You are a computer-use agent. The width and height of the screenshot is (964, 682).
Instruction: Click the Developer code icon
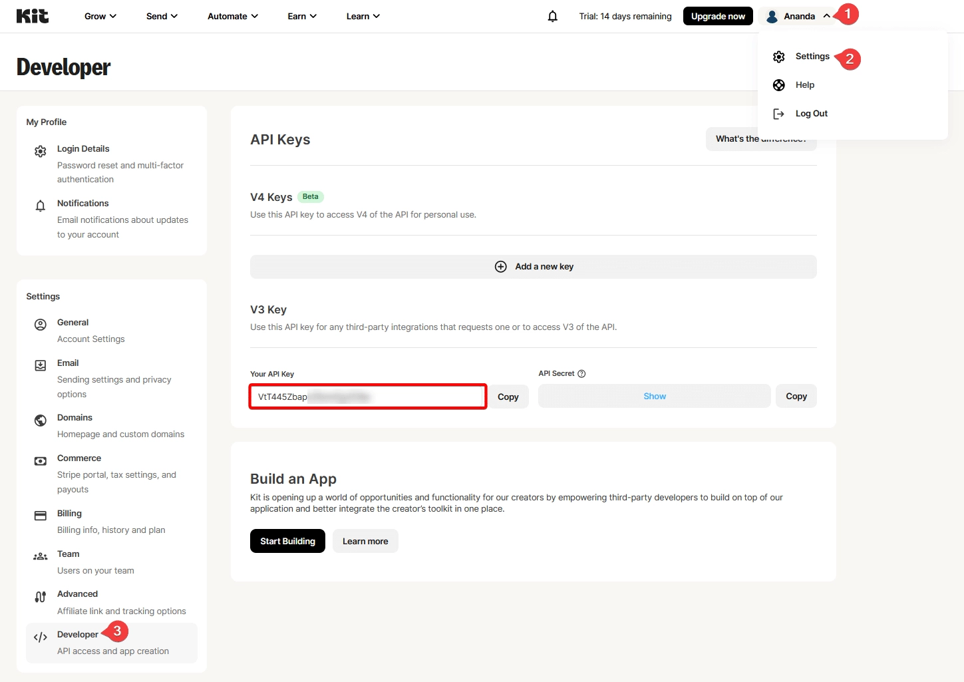pyautogui.click(x=40, y=637)
